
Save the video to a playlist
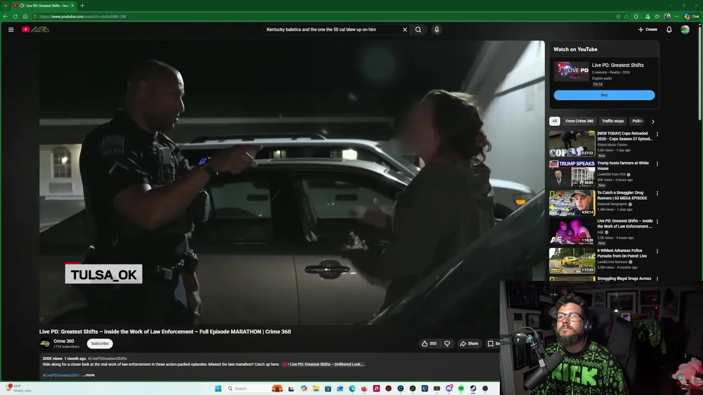tap(493, 343)
